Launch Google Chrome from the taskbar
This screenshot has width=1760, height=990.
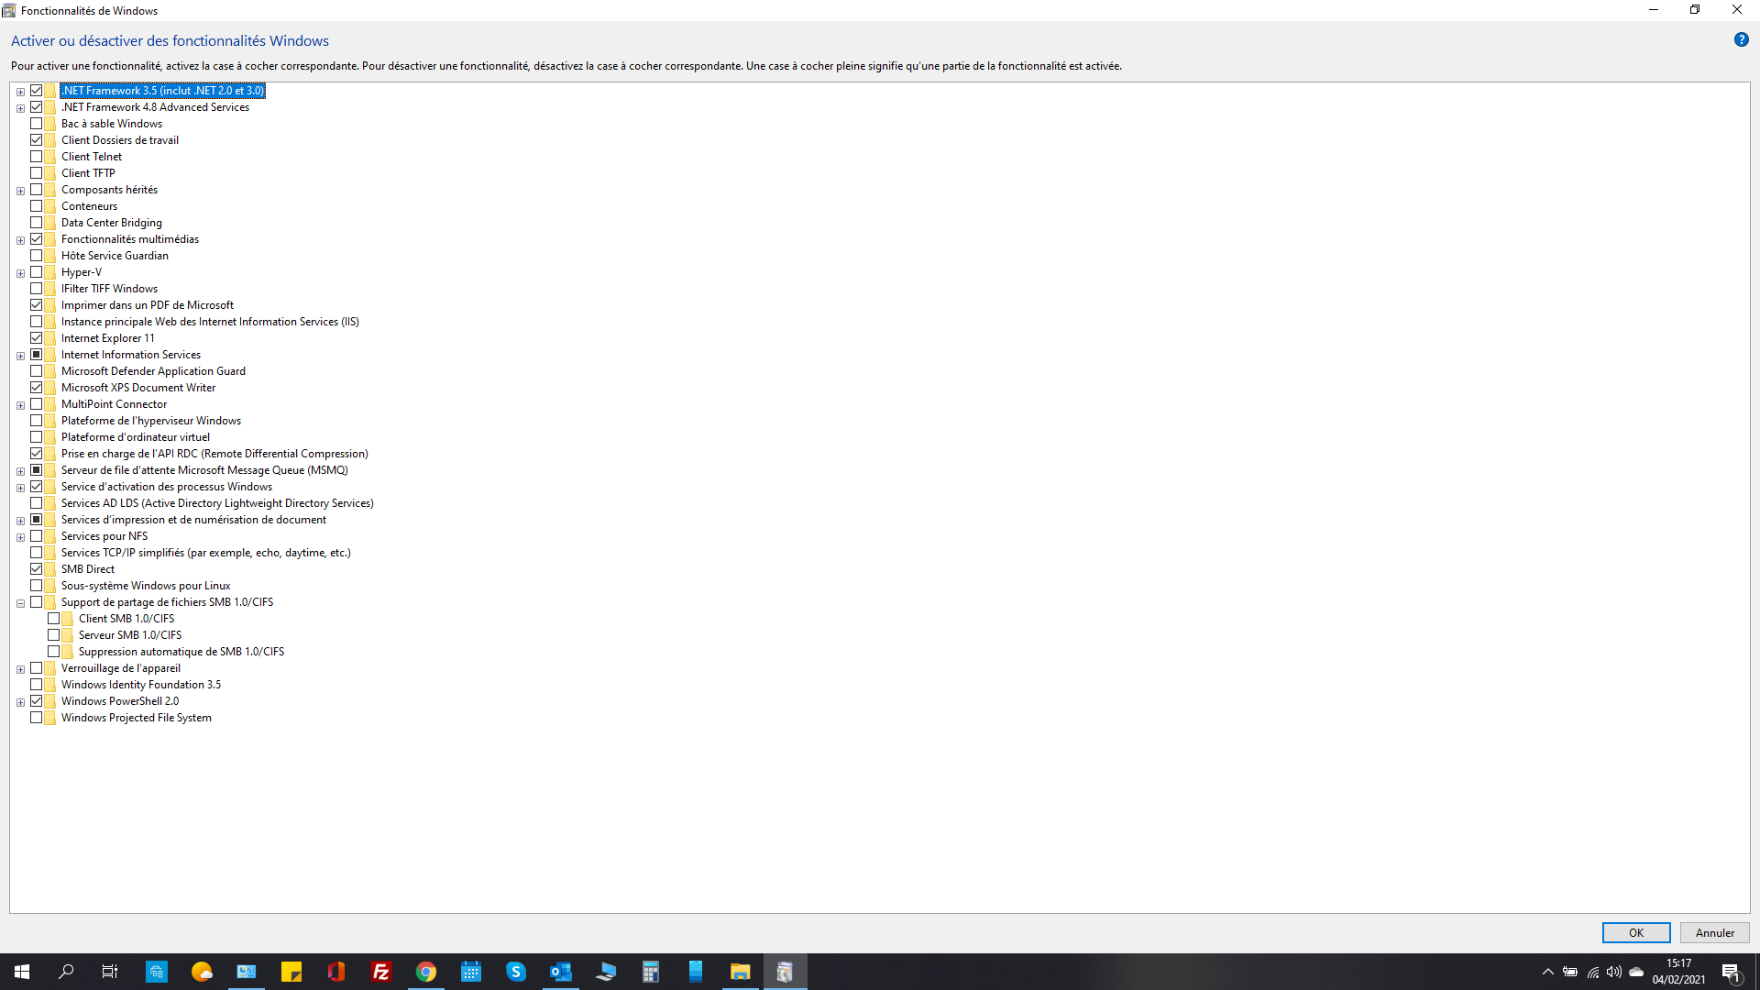pos(425,972)
